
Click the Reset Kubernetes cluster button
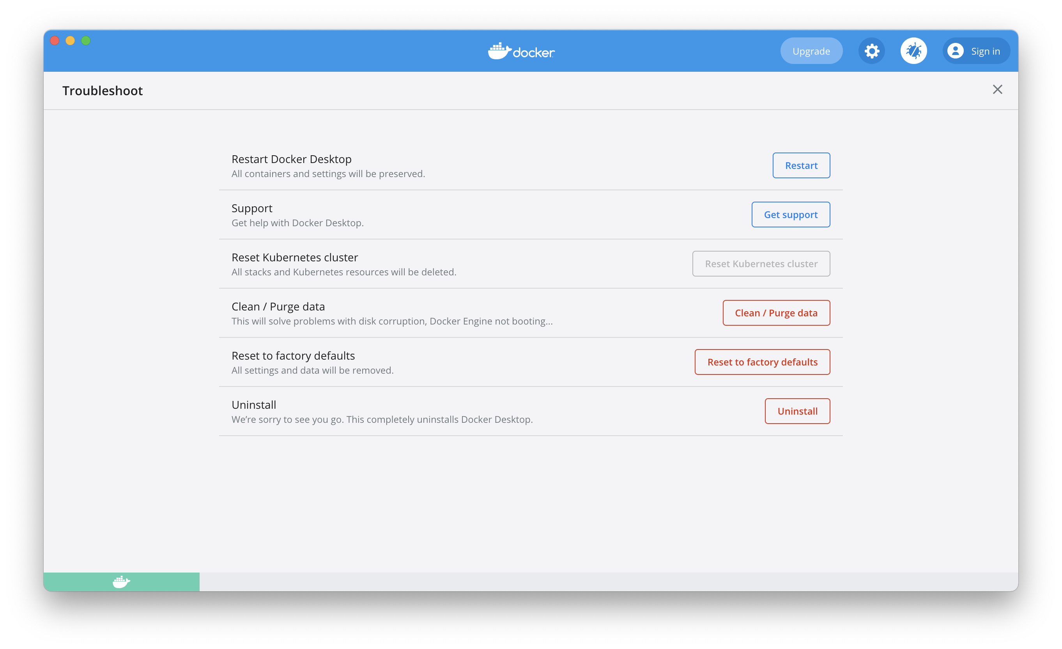tap(761, 264)
